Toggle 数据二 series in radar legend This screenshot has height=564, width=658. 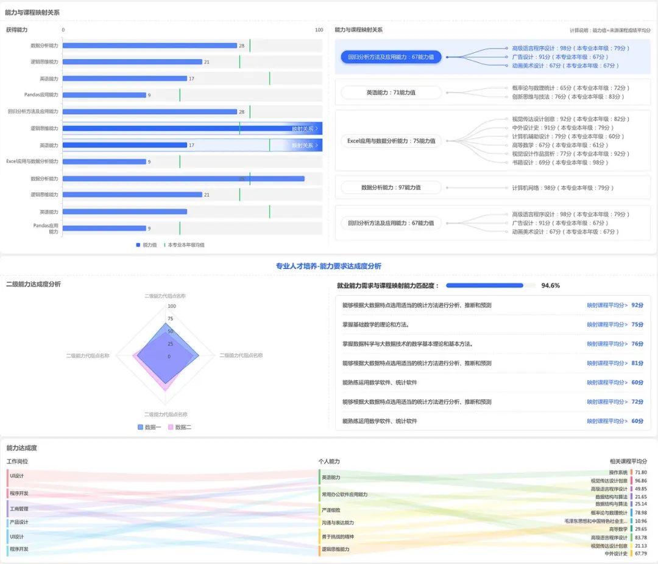click(x=171, y=427)
